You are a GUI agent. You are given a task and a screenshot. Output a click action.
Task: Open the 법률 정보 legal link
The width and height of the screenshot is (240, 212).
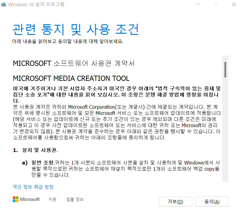pyautogui.click(x=75, y=199)
